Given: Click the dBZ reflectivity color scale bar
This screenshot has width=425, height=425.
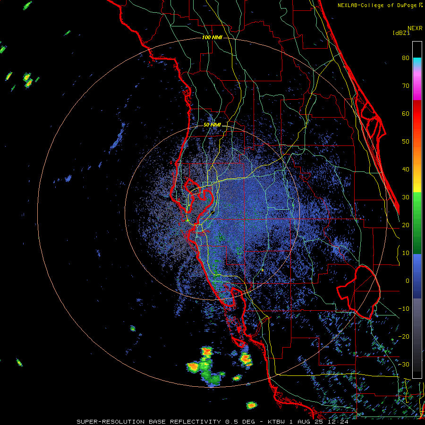Looking at the screenshot, I should 417,210.
